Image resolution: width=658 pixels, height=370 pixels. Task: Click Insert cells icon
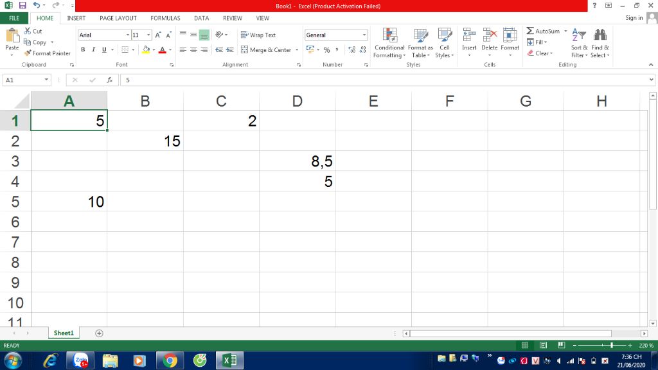click(x=469, y=36)
